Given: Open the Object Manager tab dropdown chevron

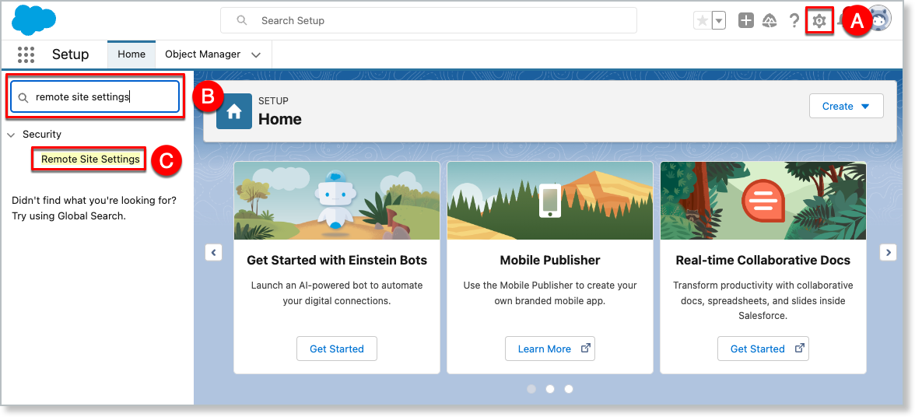Looking at the screenshot, I should tap(255, 54).
